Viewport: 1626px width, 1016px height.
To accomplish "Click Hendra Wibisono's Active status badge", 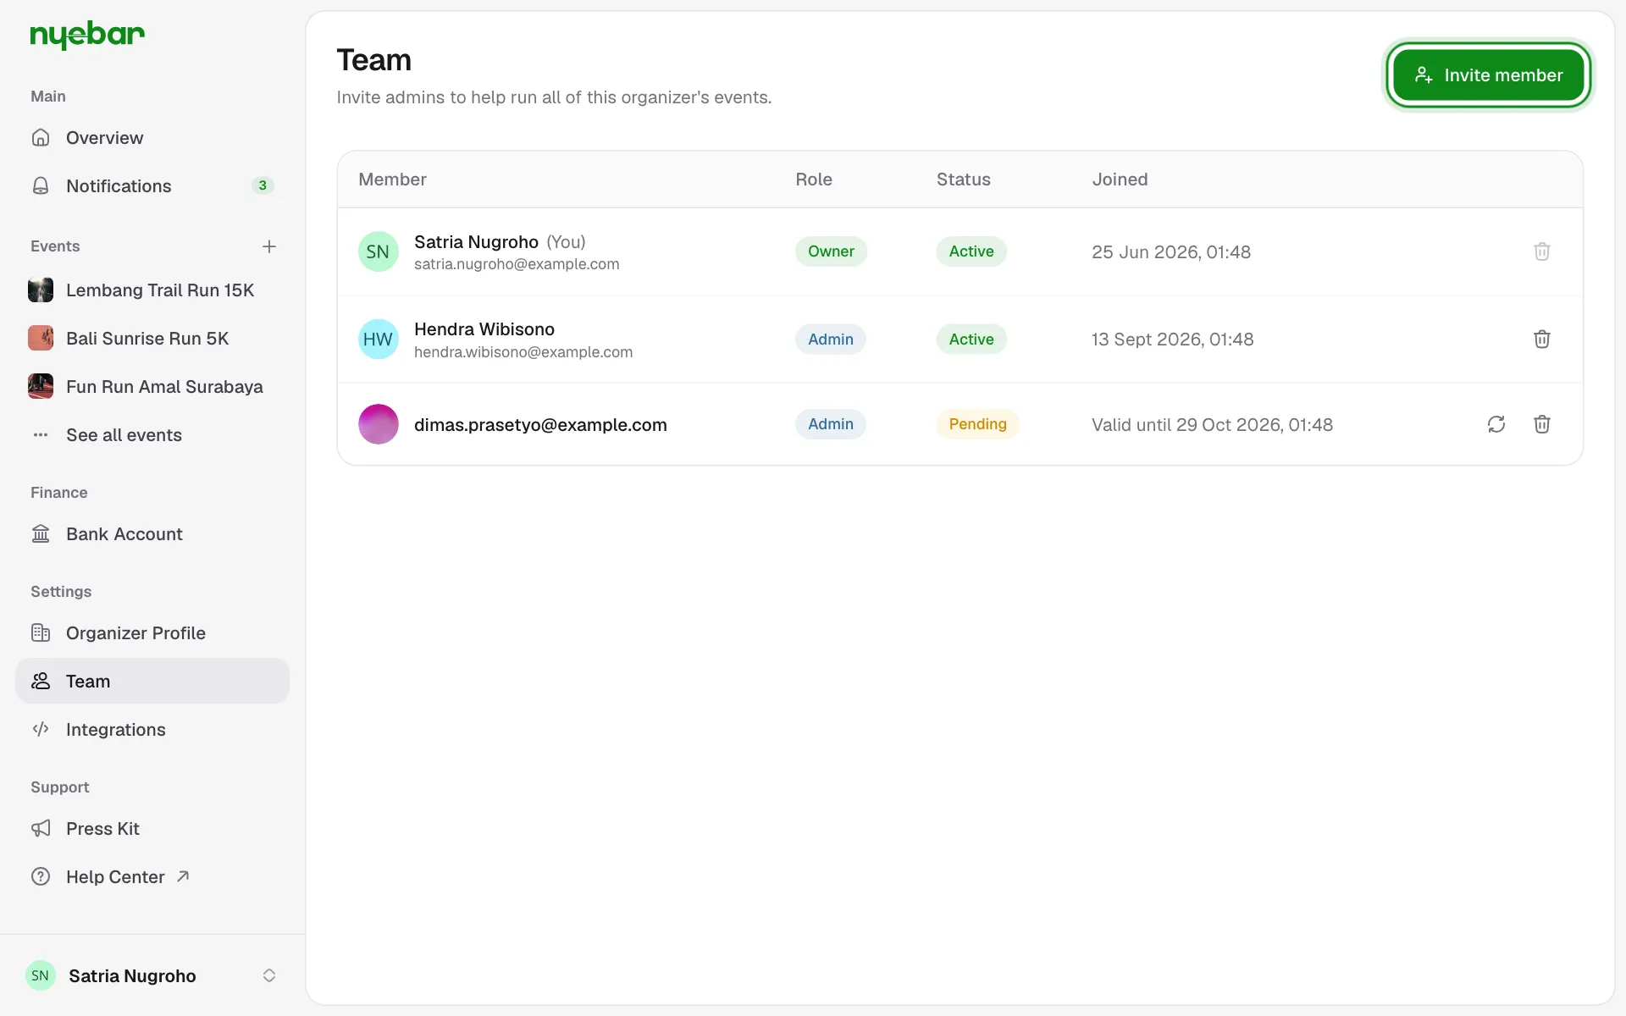I will [x=971, y=340].
